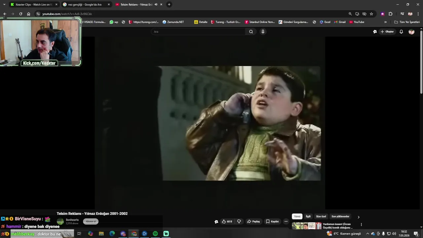This screenshot has width=423, height=238.
Task: Open the wp WhatsApp bookmark
Action: coord(114,22)
